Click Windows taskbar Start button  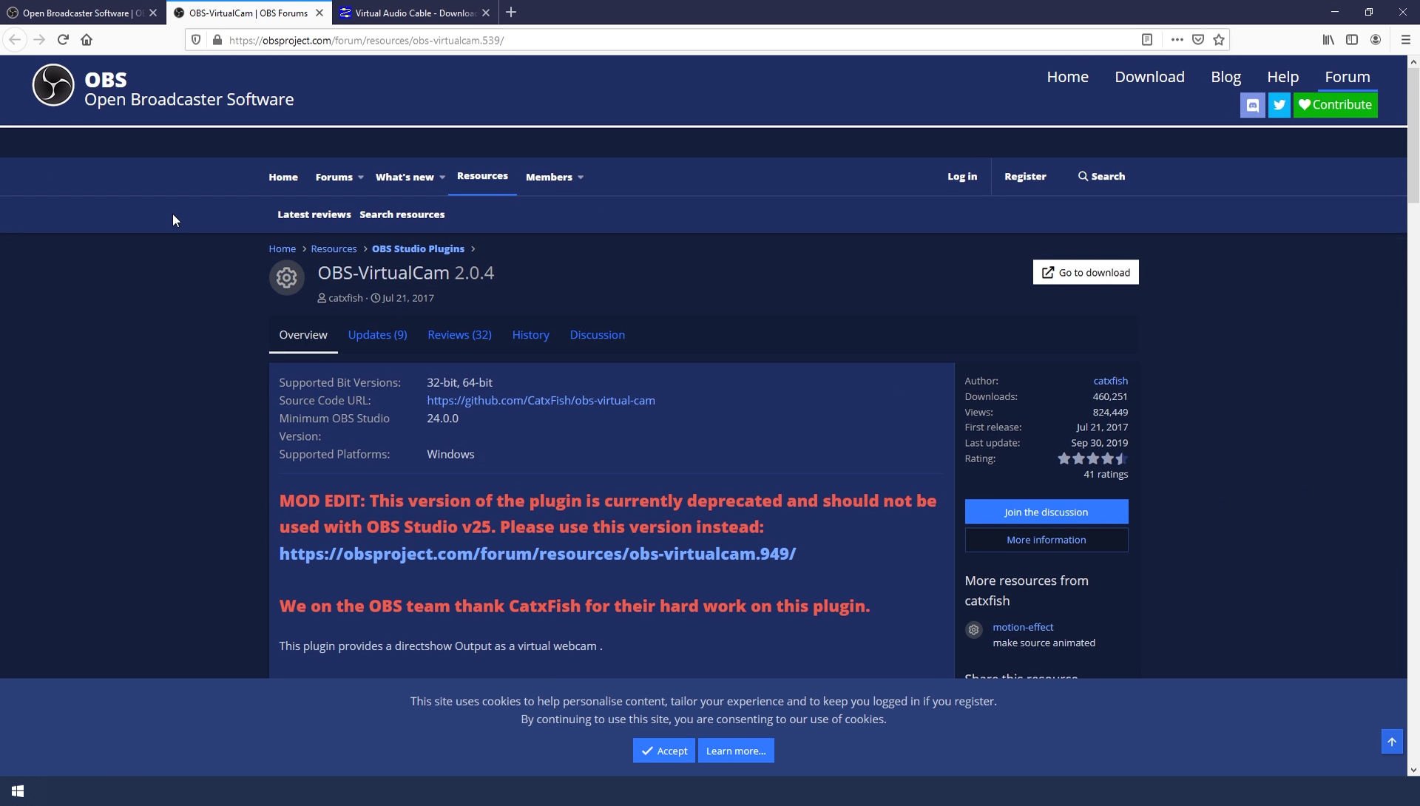pos(16,790)
